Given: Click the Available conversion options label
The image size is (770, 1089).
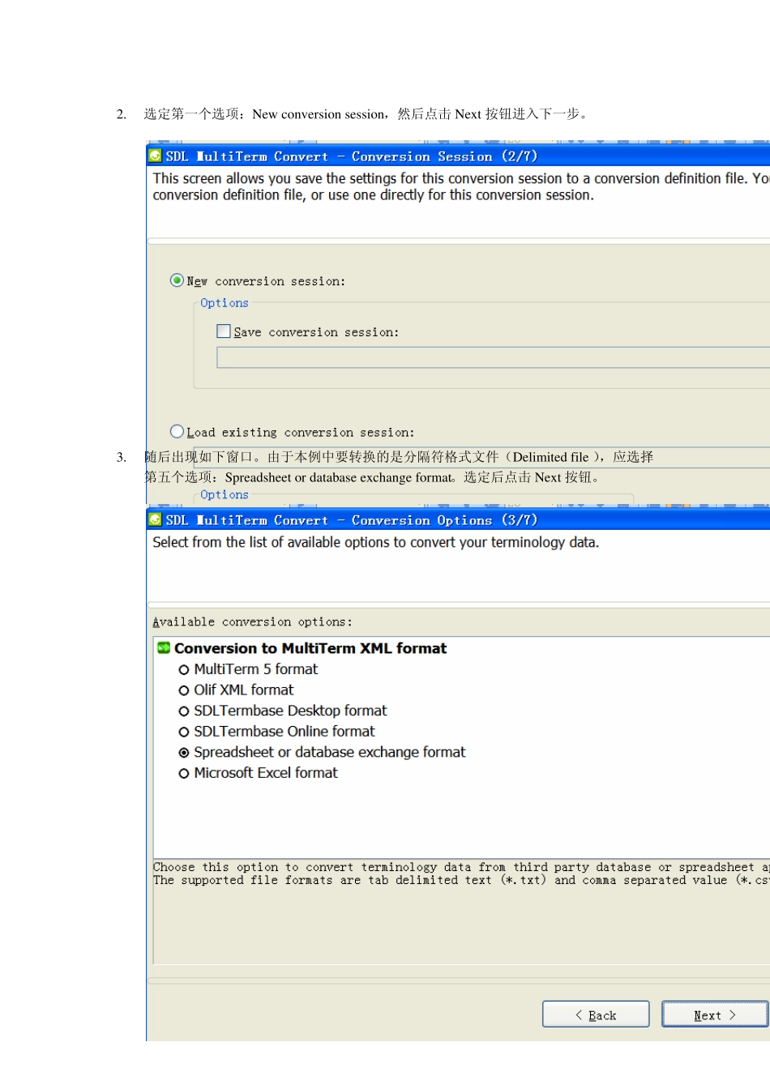Looking at the screenshot, I should 253,622.
